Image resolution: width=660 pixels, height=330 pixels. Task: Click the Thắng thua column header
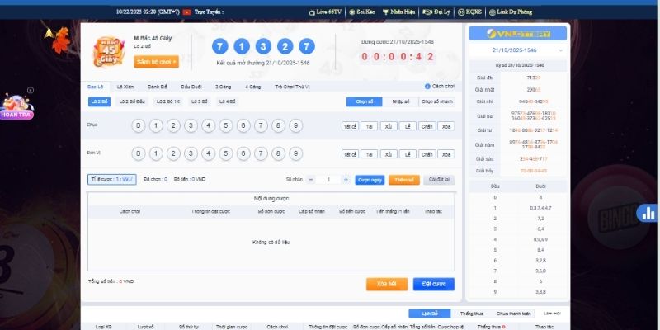(491, 327)
